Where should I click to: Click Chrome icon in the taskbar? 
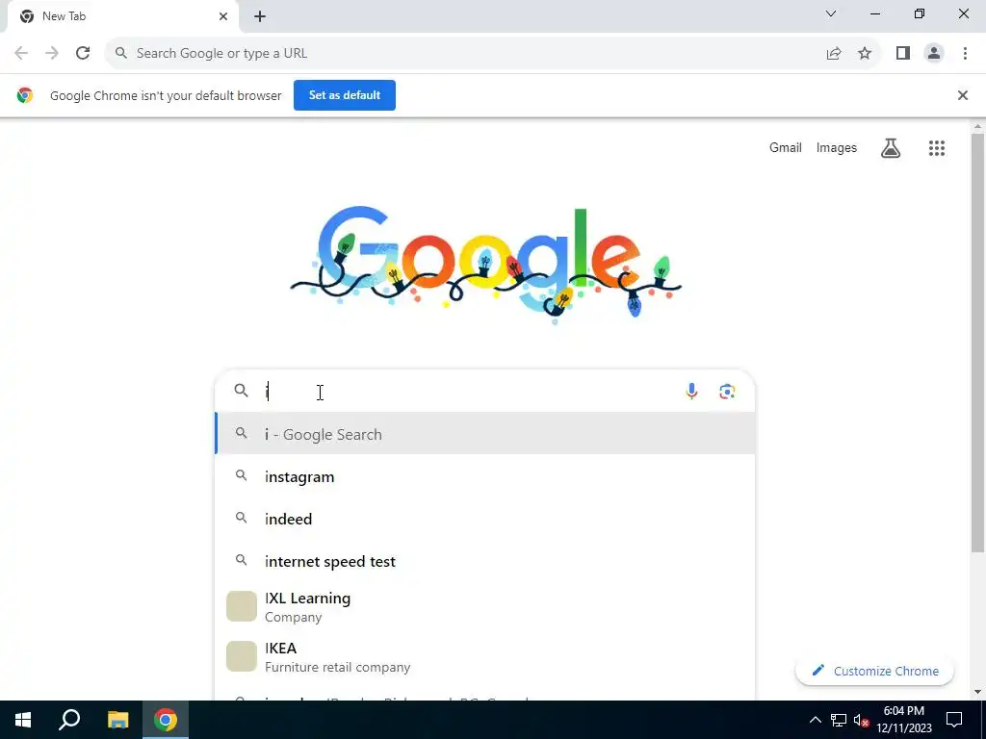pyautogui.click(x=166, y=720)
